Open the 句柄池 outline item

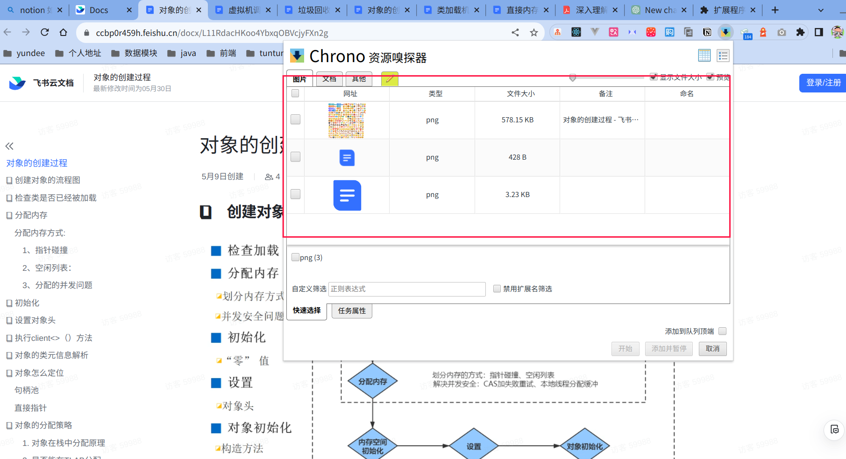27,390
